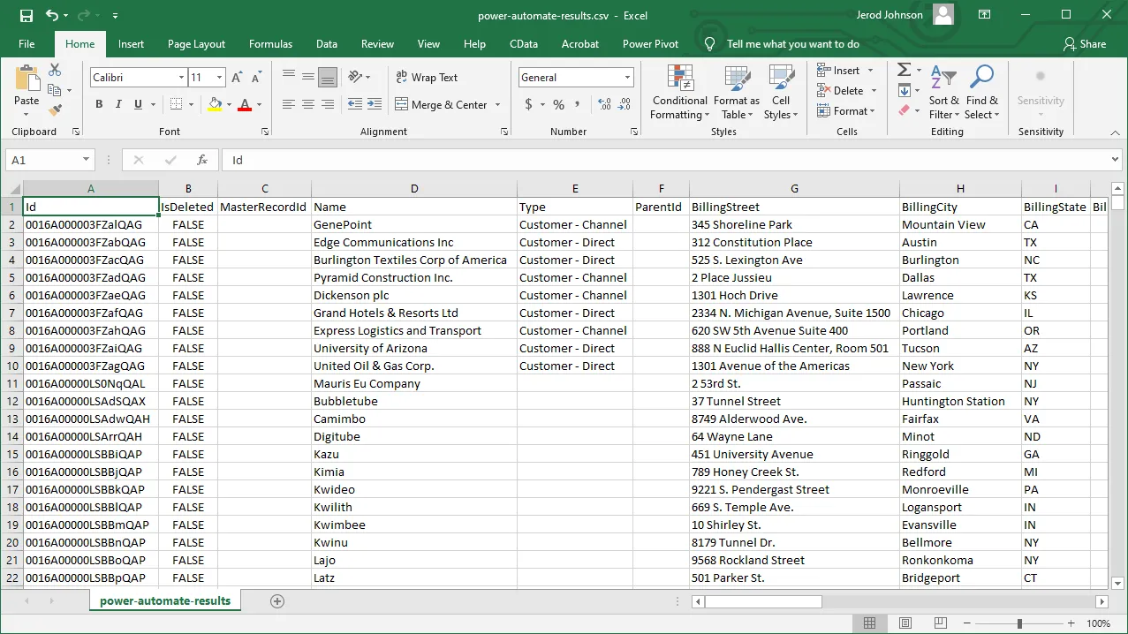
Task: Click the Format as Table icon
Action: (736, 93)
